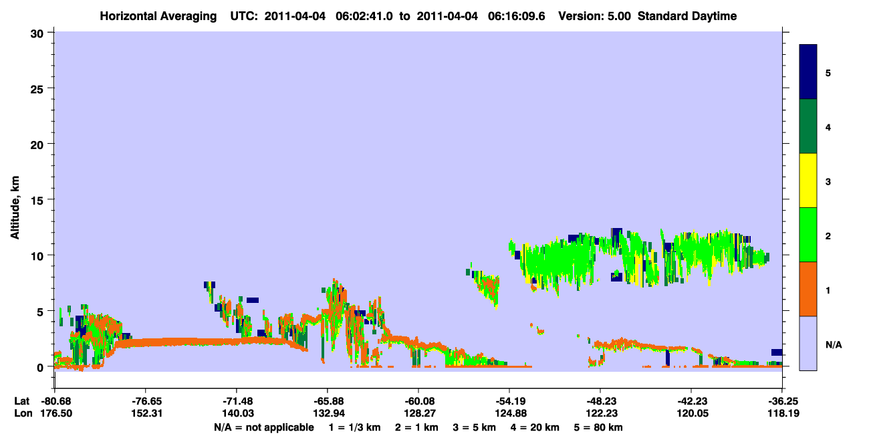Image resolution: width=869 pixels, height=446 pixels.
Task: Click the latitude value -48.23
Action: (x=600, y=401)
